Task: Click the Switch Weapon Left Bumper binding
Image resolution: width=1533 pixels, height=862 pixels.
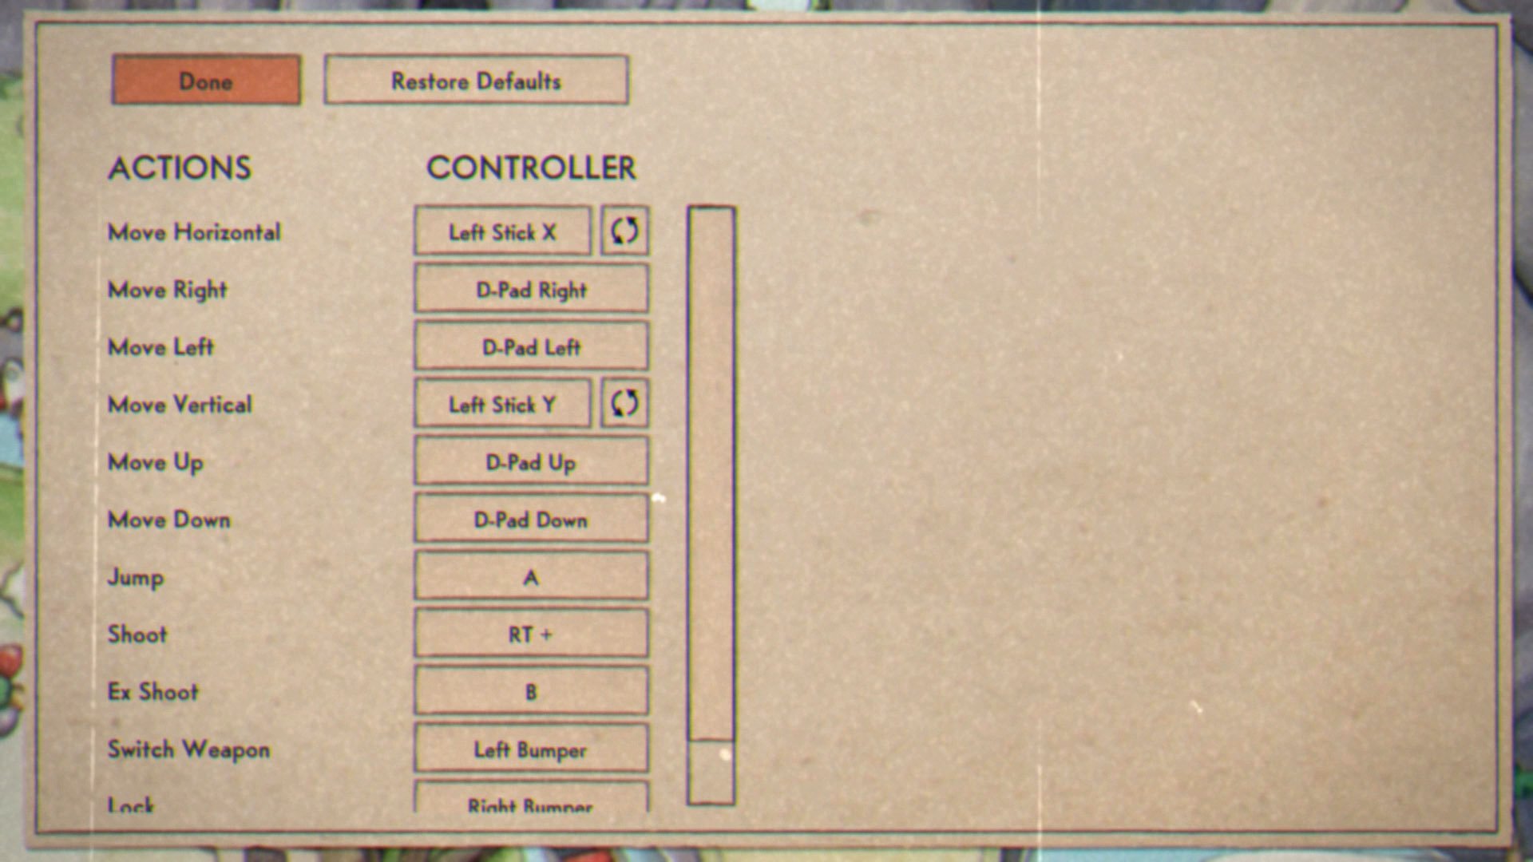Action: (x=529, y=749)
